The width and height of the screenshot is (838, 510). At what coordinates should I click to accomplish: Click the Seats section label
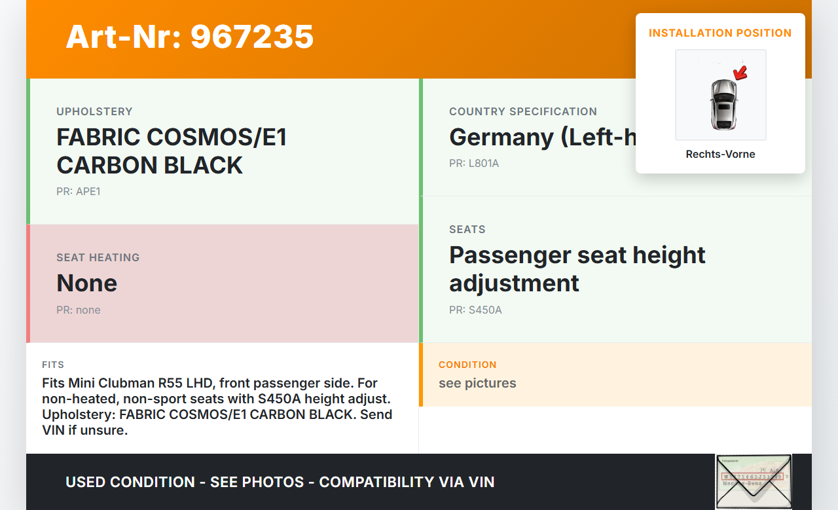click(x=467, y=229)
